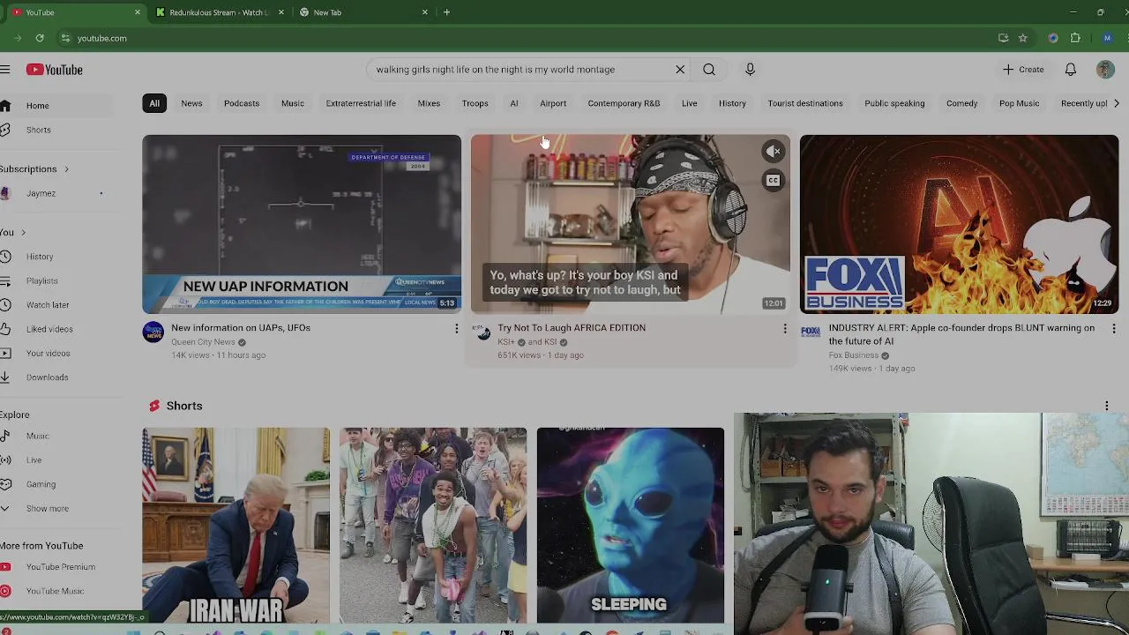
Task: Select the Podcasts filter chip
Action: click(x=242, y=103)
